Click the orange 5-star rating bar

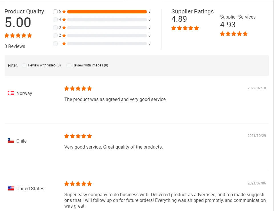pyautogui.click(x=107, y=12)
